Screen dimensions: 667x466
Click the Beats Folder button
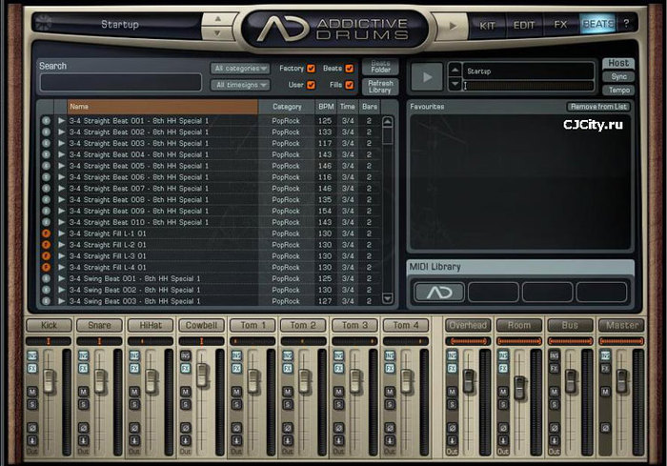point(380,67)
